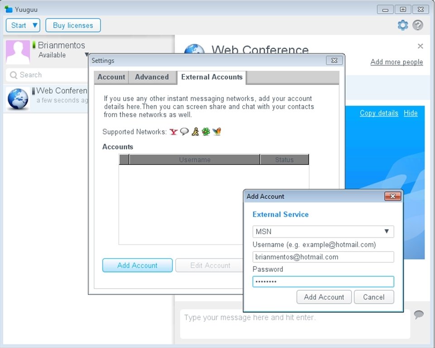Click the Username field with brianmentos@hotmail.com
This screenshot has height=348, width=435.
point(323,257)
